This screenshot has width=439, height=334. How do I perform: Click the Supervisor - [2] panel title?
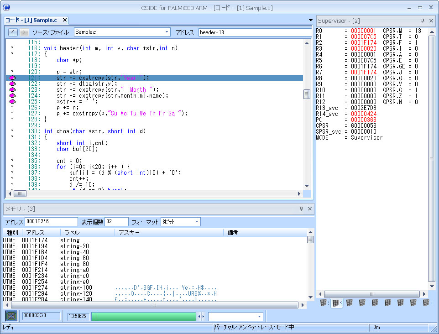click(339, 21)
